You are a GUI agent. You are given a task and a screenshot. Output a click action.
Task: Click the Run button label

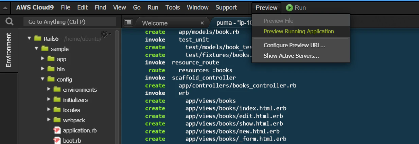300,7
